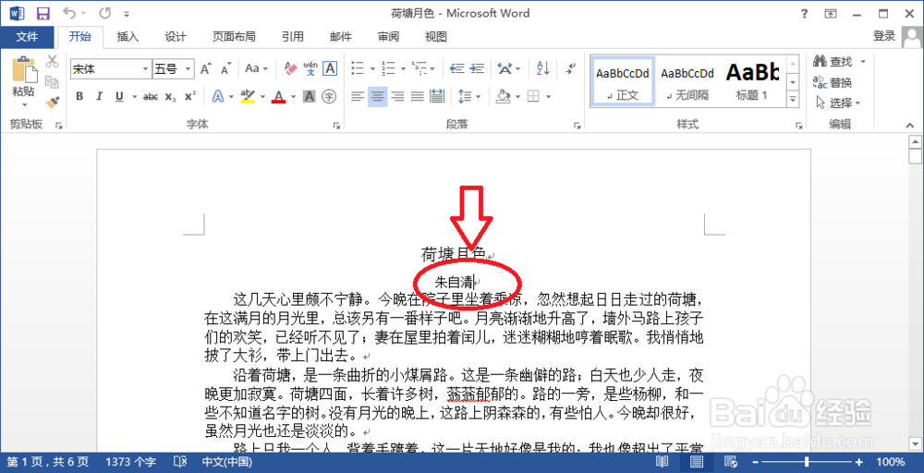Click the enclosed character (字) icon

tap(330, 97)
